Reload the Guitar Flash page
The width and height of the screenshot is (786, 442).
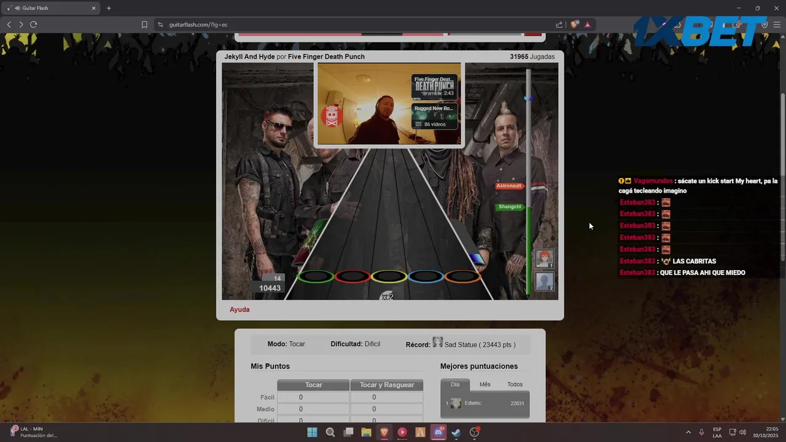click(x=33, y=25)
